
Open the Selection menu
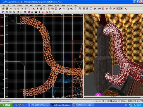20,5
